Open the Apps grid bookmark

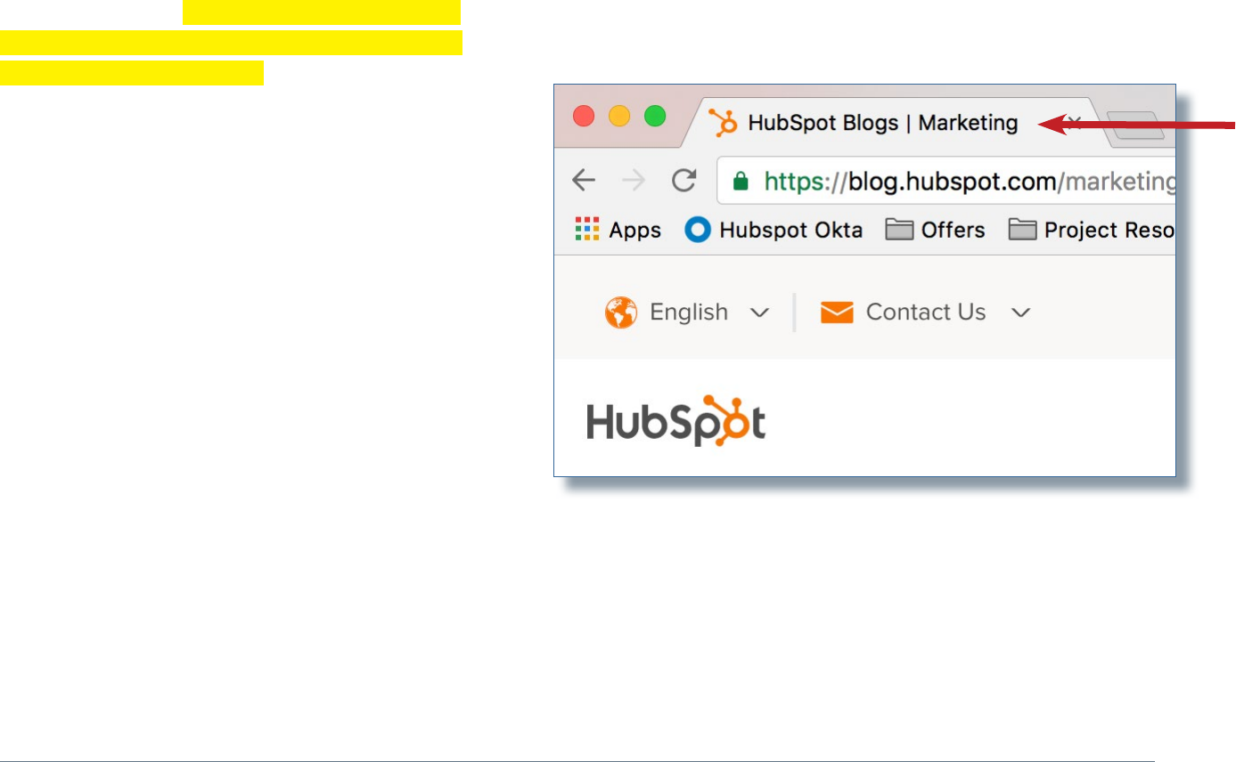coord(618,230)
